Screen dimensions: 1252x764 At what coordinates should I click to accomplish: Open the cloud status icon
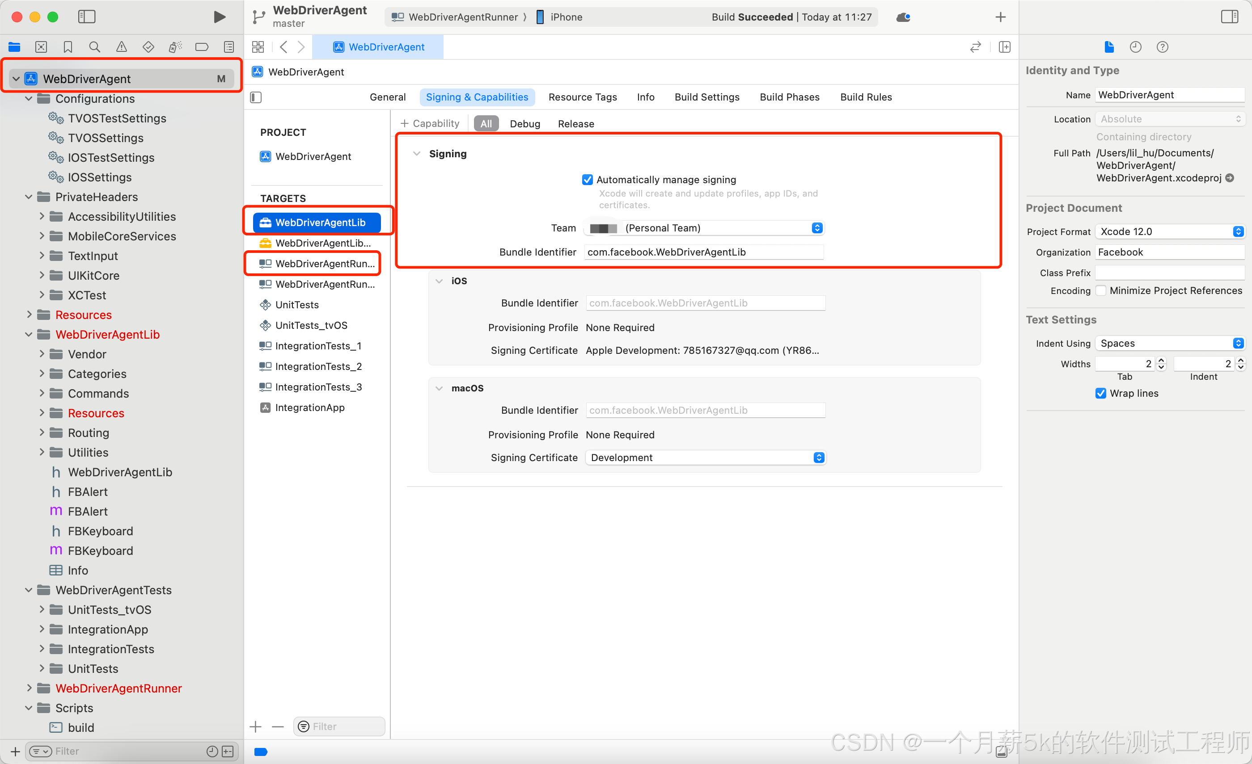[903, 17]
